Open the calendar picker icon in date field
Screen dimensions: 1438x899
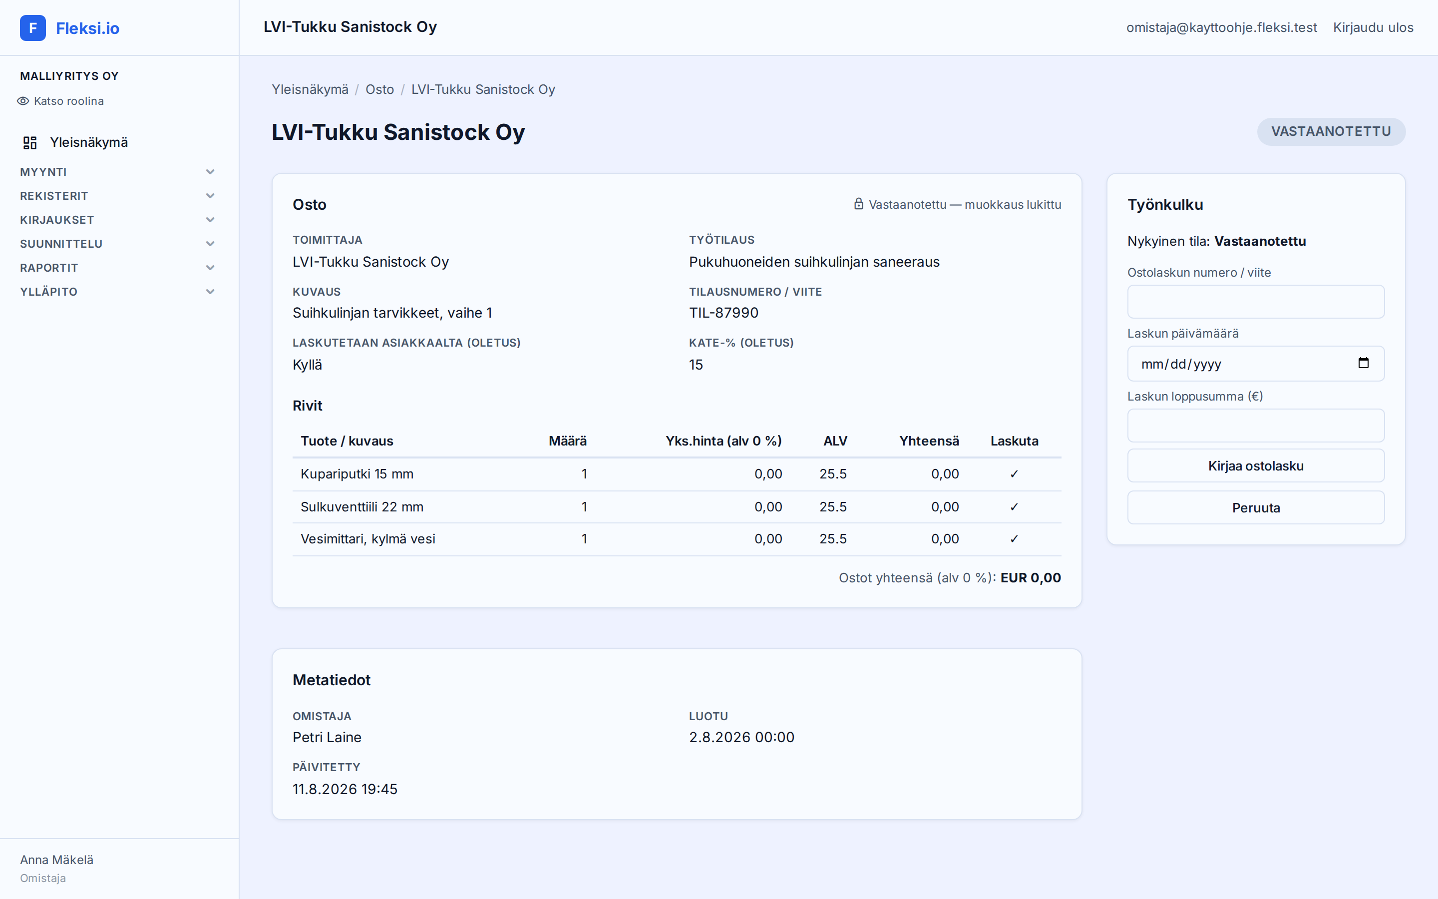point(1364,363)
